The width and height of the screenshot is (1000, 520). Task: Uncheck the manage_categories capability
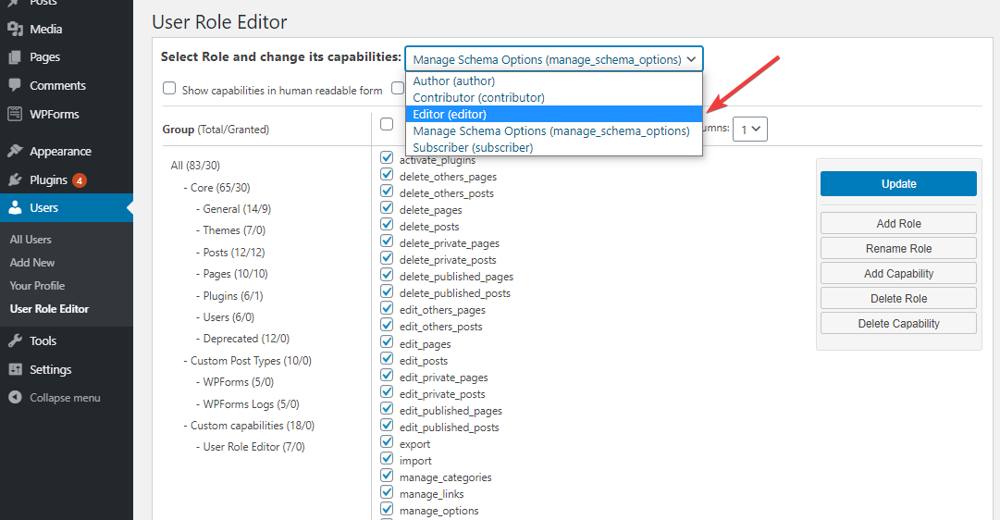[x=387, y=476]
